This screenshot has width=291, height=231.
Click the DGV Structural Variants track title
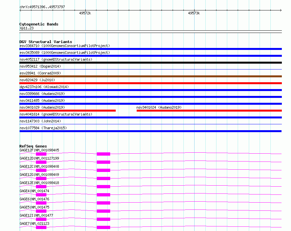(46, 42)
